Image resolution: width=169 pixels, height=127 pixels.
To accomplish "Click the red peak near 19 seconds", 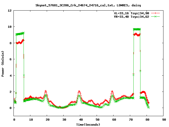I will point(46,91).
